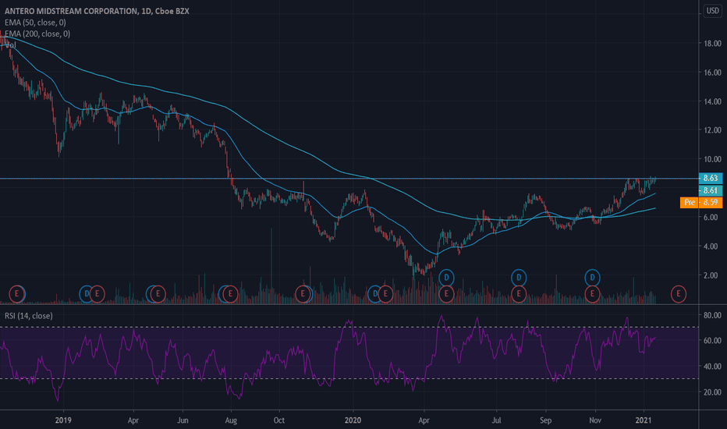727x429 pixels.
Task: Click the blue horizontal line at 8.63
Action: click(349, 178)
